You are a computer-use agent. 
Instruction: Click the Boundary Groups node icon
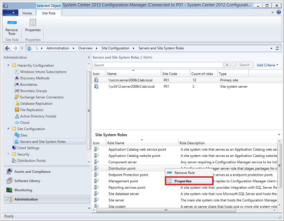pyautogui.click(x=17, y=91)
